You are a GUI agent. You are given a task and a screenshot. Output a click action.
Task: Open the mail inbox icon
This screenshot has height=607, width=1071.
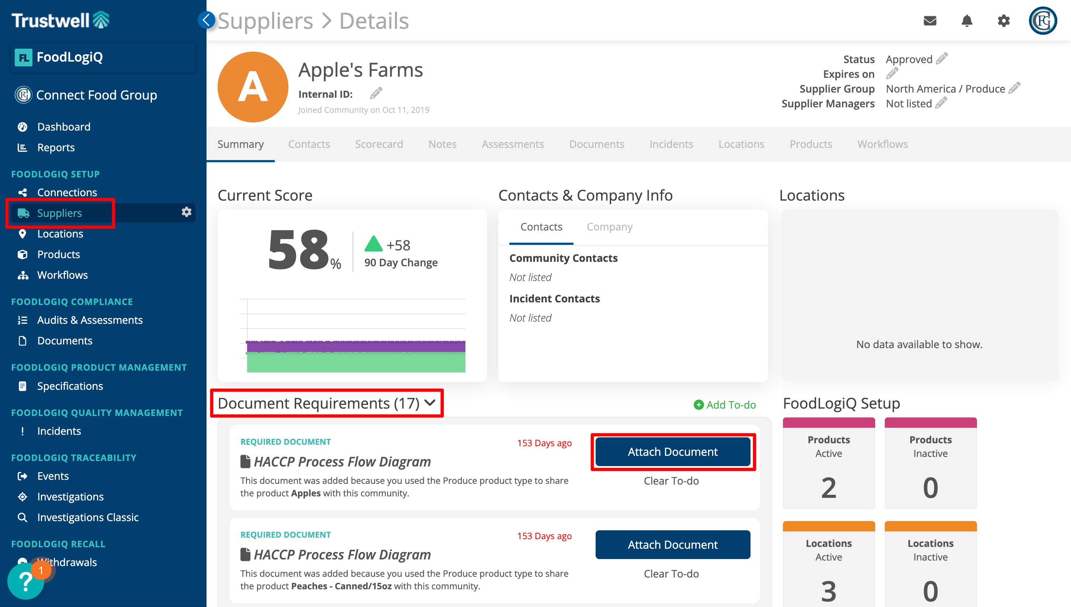point(930,20)
